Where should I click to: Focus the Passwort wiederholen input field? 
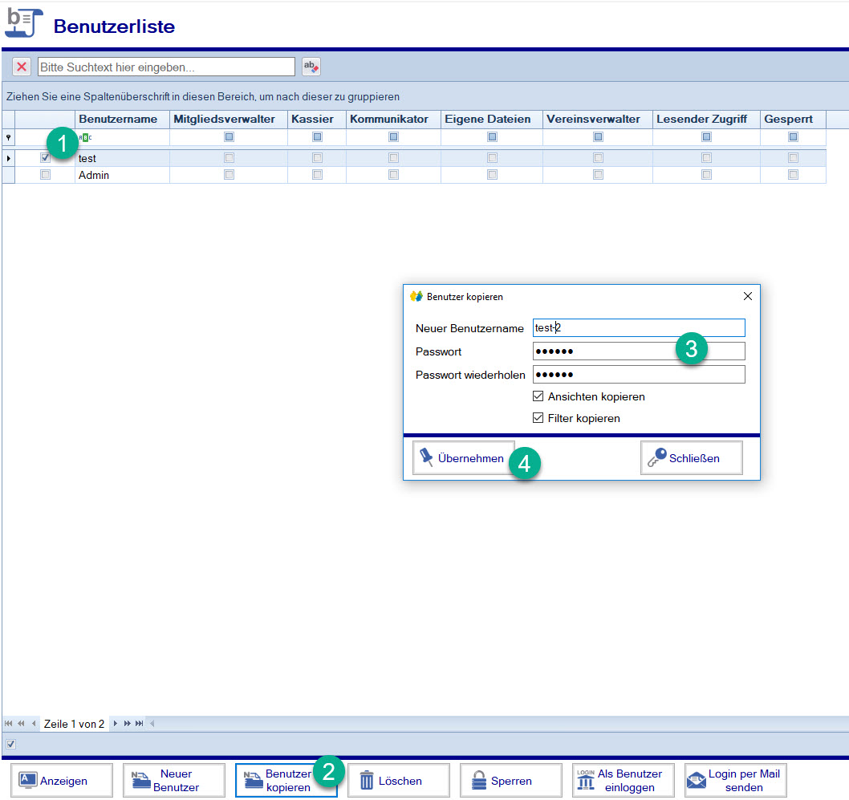[x=639, y=374]
